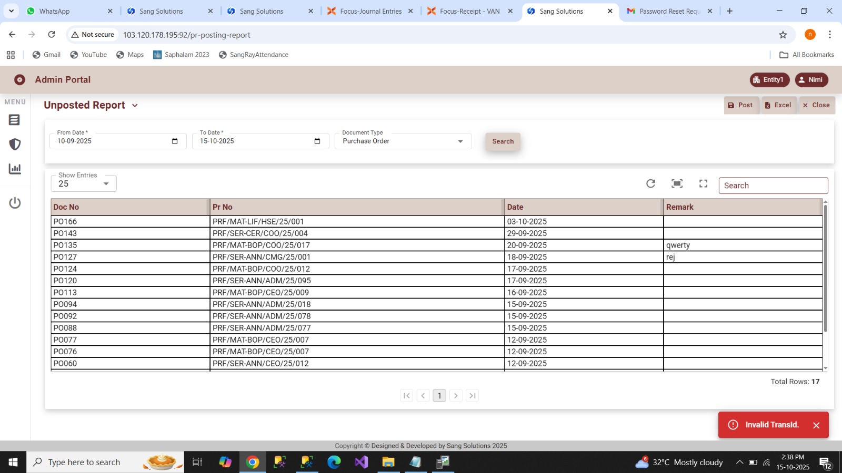Export the report with the Excel button
This screenshot has height=473, width=842.
tap(778, 105)
